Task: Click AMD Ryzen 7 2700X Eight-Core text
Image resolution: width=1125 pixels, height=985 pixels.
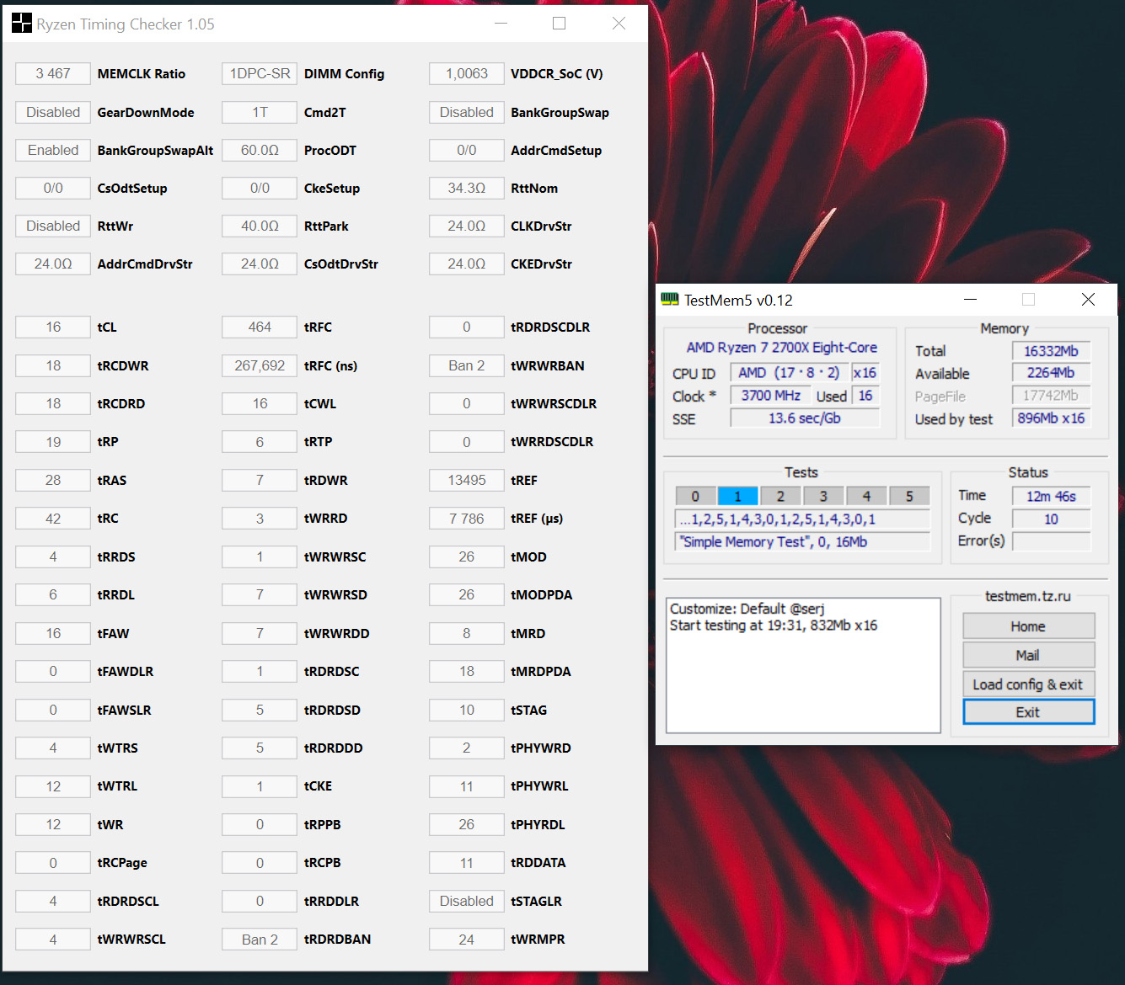Action: 781,348
